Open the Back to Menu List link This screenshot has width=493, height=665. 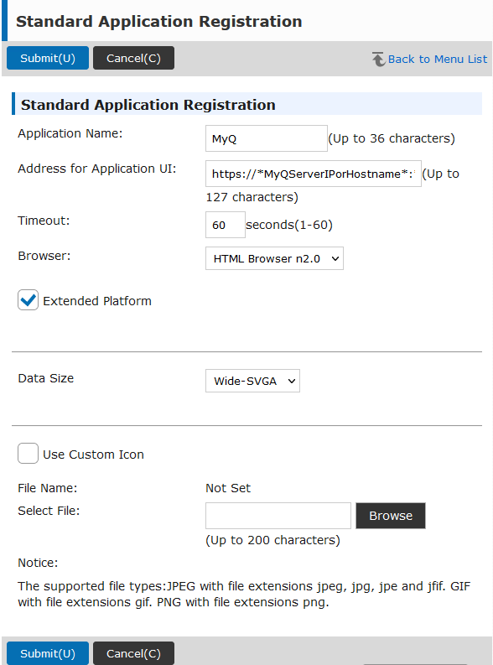438,59
